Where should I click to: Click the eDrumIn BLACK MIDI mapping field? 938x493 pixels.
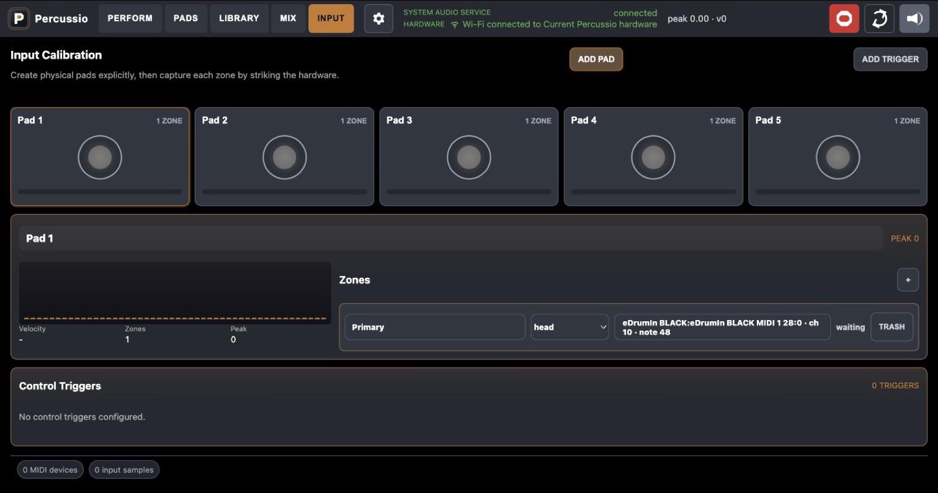pos(722,327)
